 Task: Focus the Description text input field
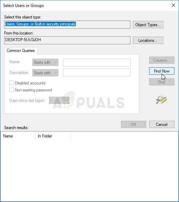[97, 73]
